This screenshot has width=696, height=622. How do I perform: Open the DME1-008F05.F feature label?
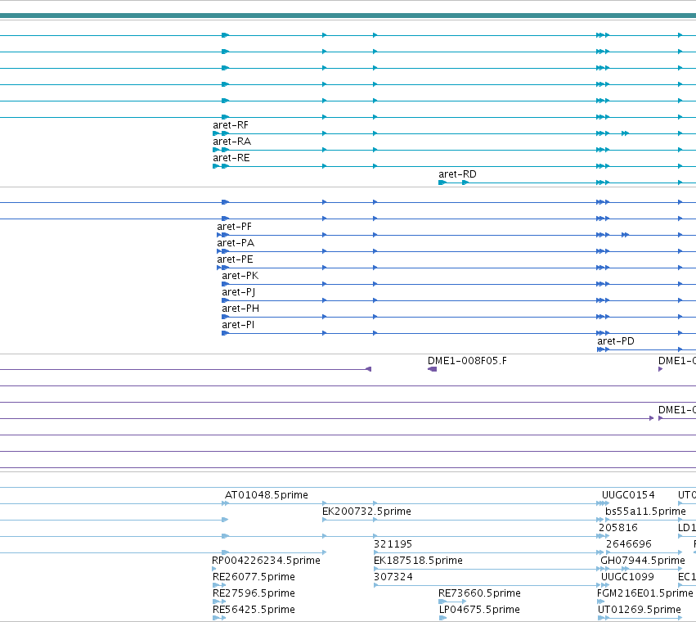pos(467,361)
